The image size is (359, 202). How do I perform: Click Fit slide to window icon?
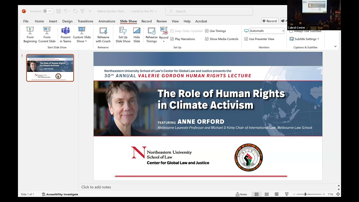pos(338,194)
